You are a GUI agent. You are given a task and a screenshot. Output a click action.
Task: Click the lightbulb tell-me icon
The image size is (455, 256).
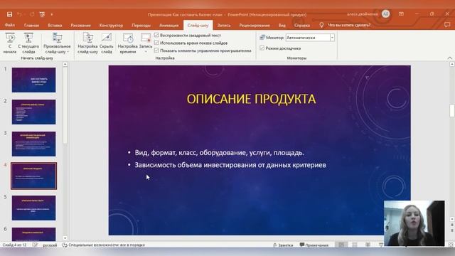click(x=321, y=26)
